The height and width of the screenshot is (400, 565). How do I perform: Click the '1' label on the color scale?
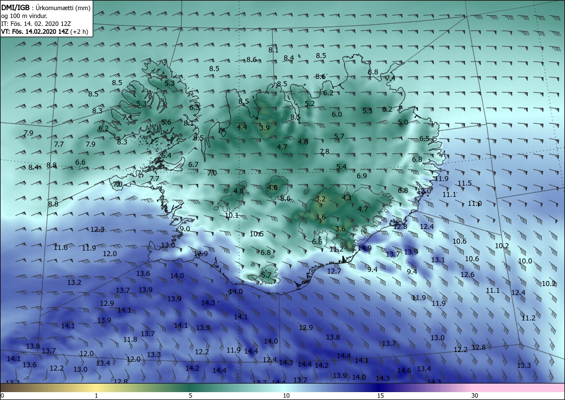pyautogui.click(x=96, y=395)
